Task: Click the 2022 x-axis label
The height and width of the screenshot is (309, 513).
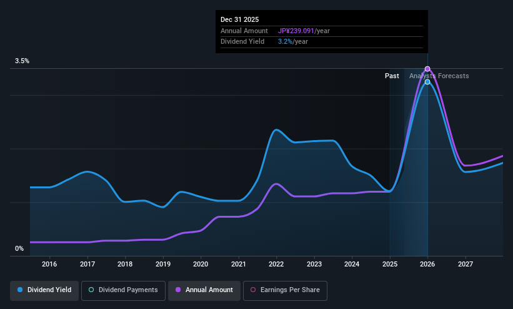Action: tap(276, 264)
